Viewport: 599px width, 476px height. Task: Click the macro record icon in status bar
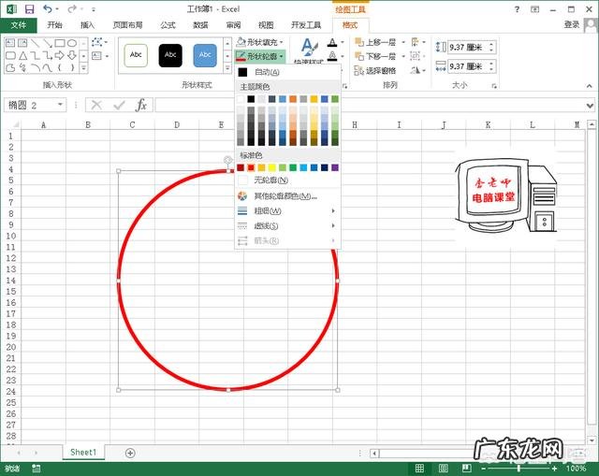(37, 469)
